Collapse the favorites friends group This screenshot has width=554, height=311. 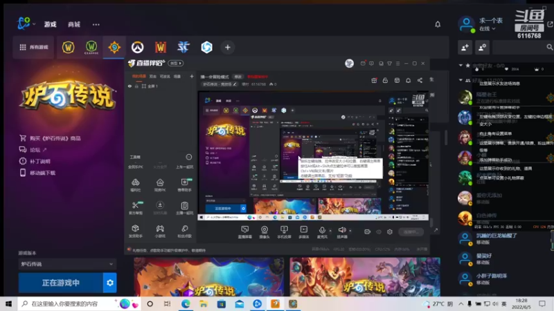(x=461, y=65)
